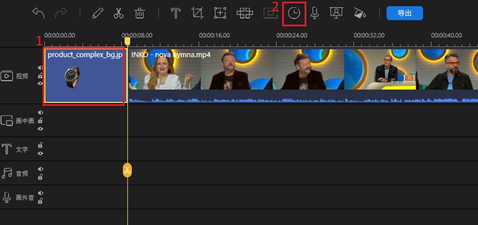Screen dimensions: 478x225
Task: Open the pencil edit tool
Action: click(97, 13)
